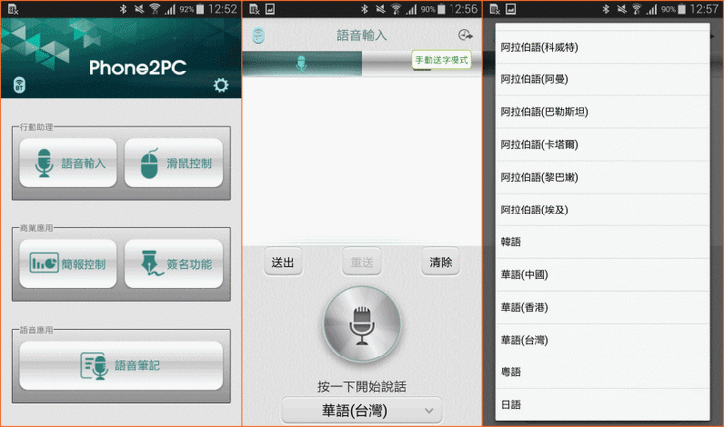Select 阿拉伯語(黎巴嫩) from language list
This screenshot has width=724, height=427.
click(603, 177)
